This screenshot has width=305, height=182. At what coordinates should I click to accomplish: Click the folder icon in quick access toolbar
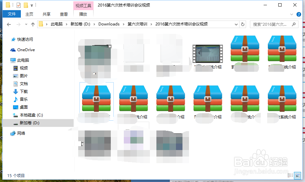[x=8, y=5]
